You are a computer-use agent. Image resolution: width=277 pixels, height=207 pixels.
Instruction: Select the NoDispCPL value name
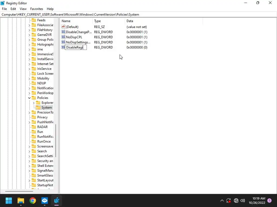[x=74, y=37]
